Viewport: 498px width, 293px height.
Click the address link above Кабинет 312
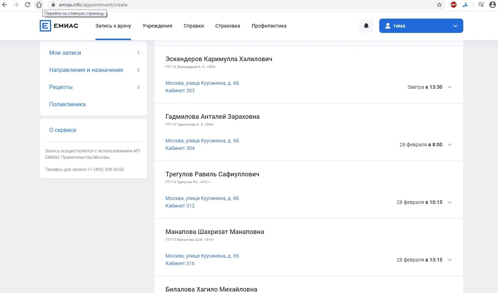click(202, 198)
